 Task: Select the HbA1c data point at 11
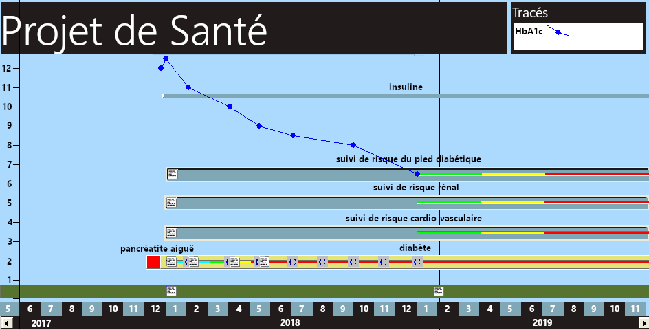tap(188, 87)
